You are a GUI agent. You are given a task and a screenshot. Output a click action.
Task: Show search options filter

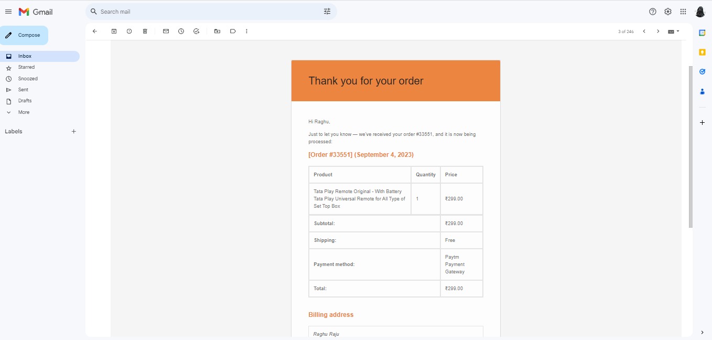(x=327, y=12)
